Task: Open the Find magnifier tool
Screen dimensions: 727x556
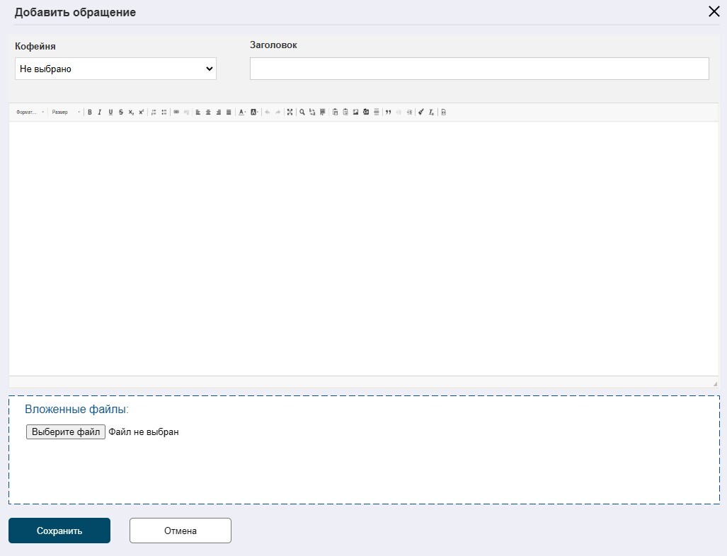Action: [x=302, y=112]
